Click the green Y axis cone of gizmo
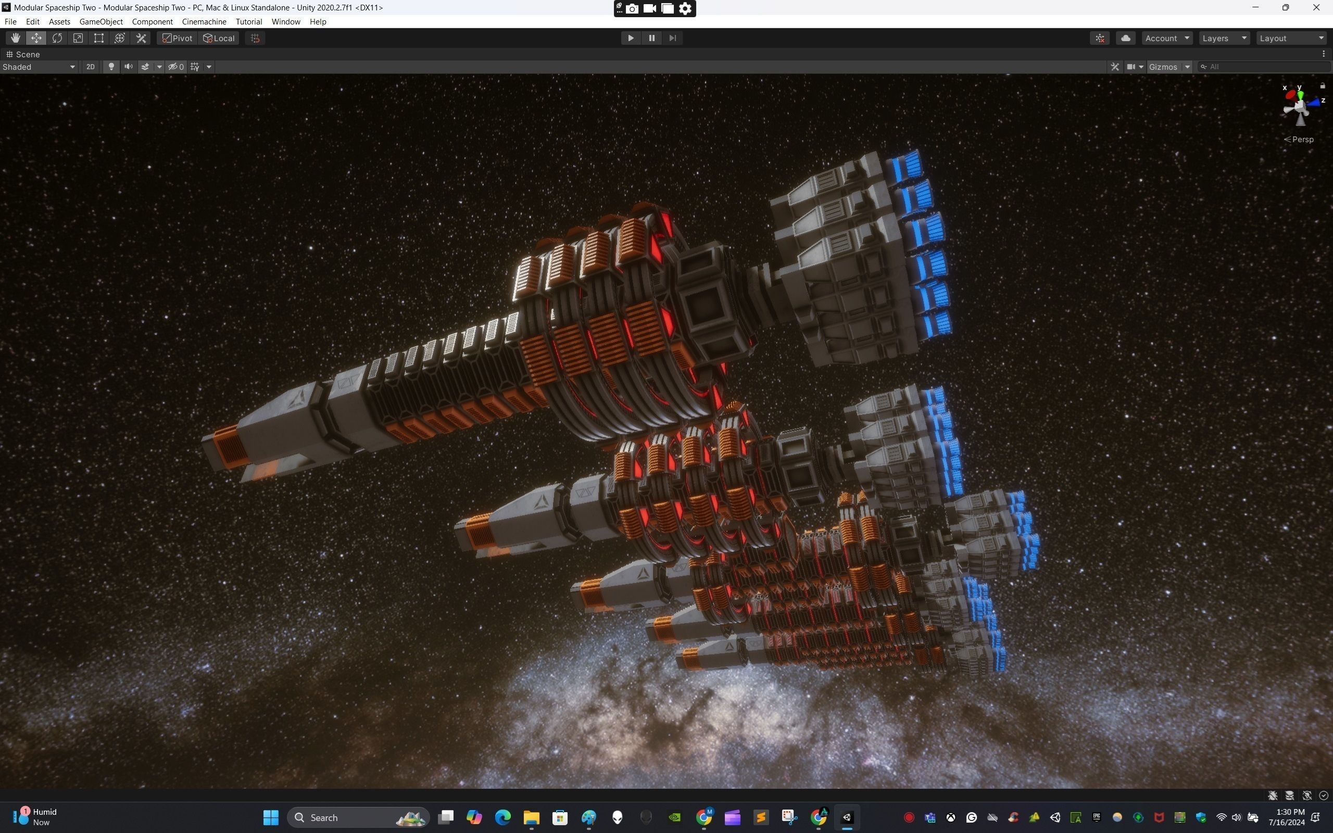The image size is (1333, 833). tap(1301, 94)
